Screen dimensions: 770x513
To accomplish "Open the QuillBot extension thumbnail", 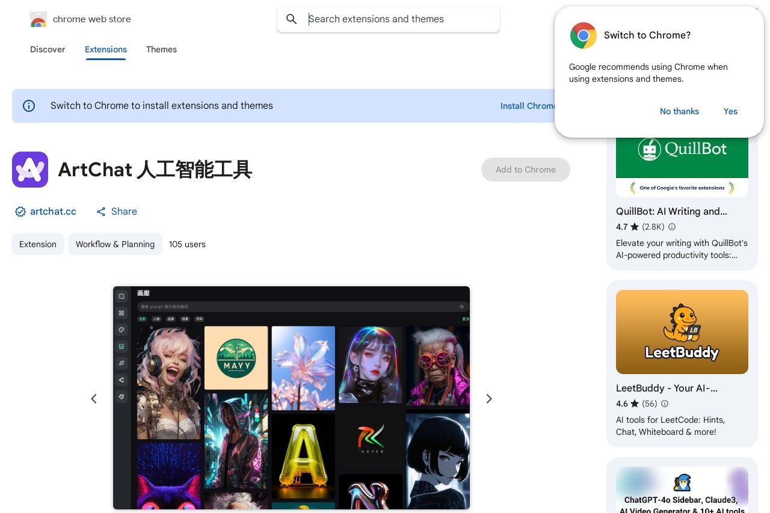I will [x=682, y=167].
